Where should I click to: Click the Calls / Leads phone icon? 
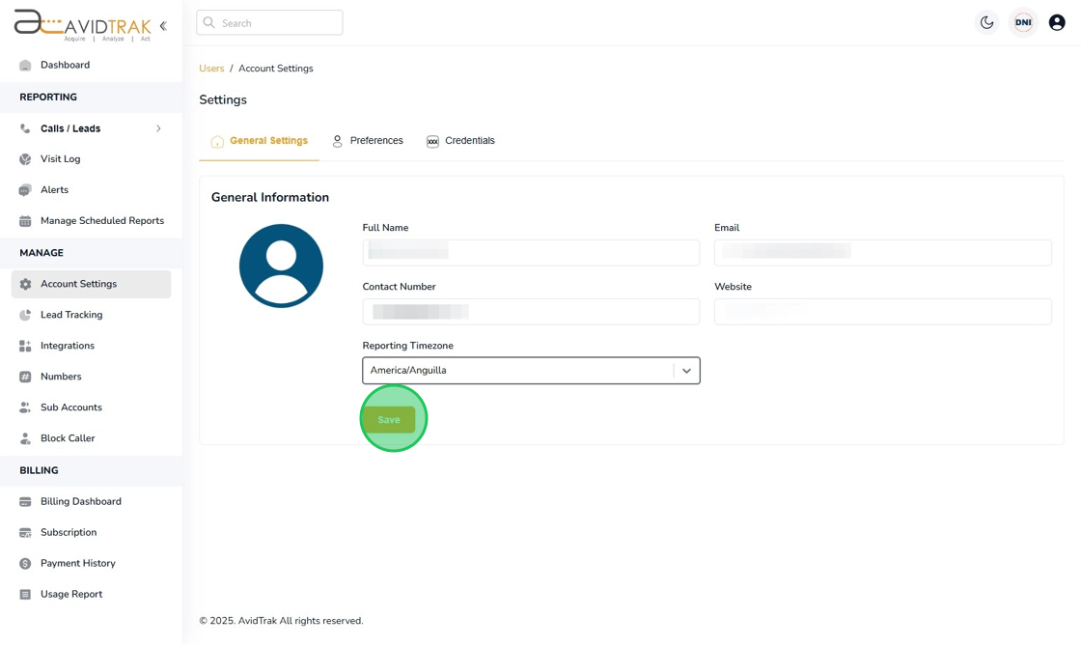click(25, 128)
